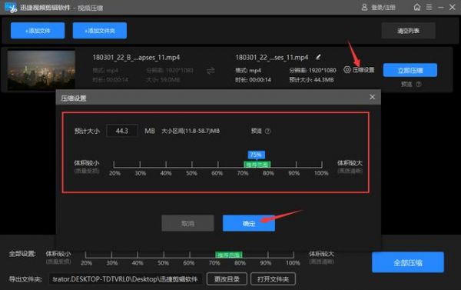
Task: Click the 全部压缩 button
Action: click(408, 262)
